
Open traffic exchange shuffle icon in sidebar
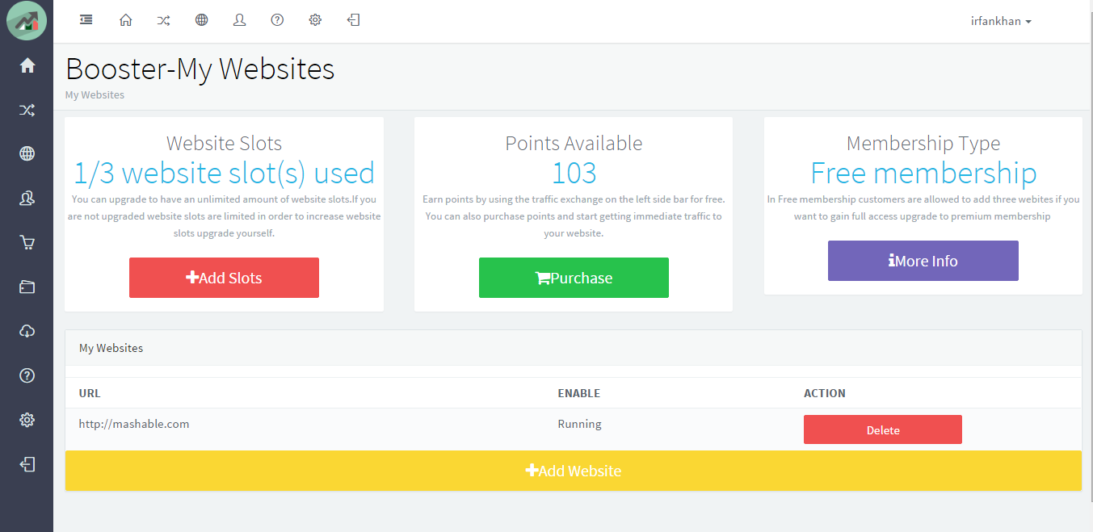coord(27,110)
